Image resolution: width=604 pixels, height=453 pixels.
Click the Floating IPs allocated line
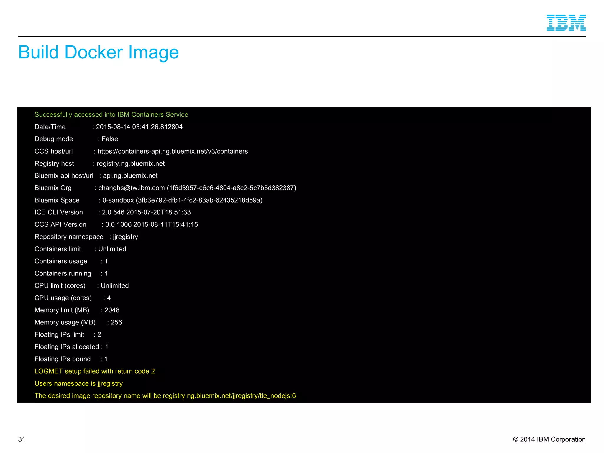[x=71, y=347]
